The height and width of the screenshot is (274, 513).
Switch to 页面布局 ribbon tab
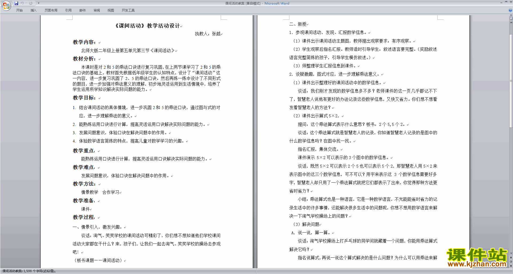51,10
